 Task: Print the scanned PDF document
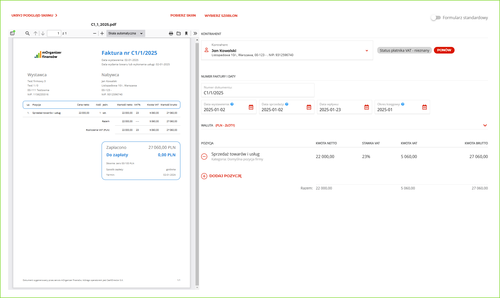(171, 33)
